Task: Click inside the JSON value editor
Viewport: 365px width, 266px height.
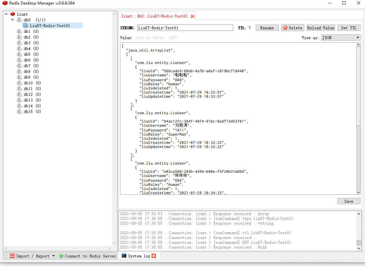Action: click(238, 118)
